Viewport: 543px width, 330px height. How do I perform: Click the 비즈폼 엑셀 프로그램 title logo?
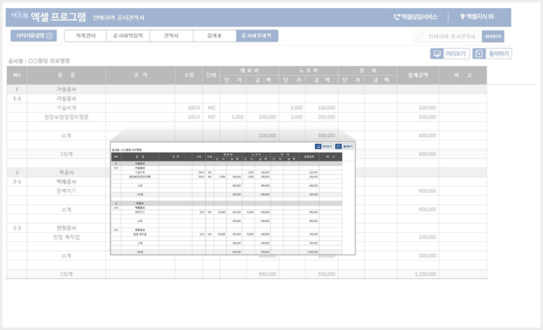(49, 16)
